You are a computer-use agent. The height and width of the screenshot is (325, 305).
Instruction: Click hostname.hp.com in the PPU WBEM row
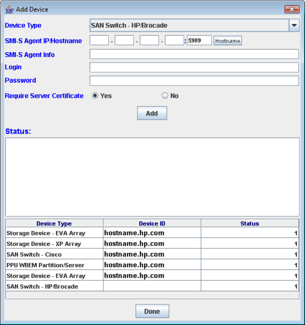click(134, 265)
